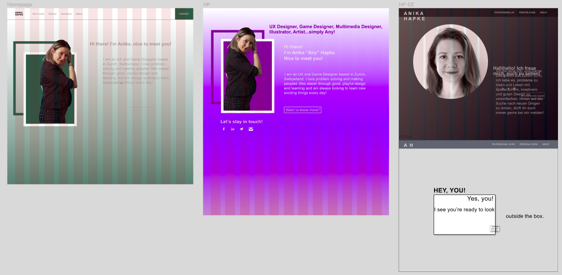Viewport: 562px width, 275px height.
Task: Click the Twitter bird icon
Action: pos(242,129)
